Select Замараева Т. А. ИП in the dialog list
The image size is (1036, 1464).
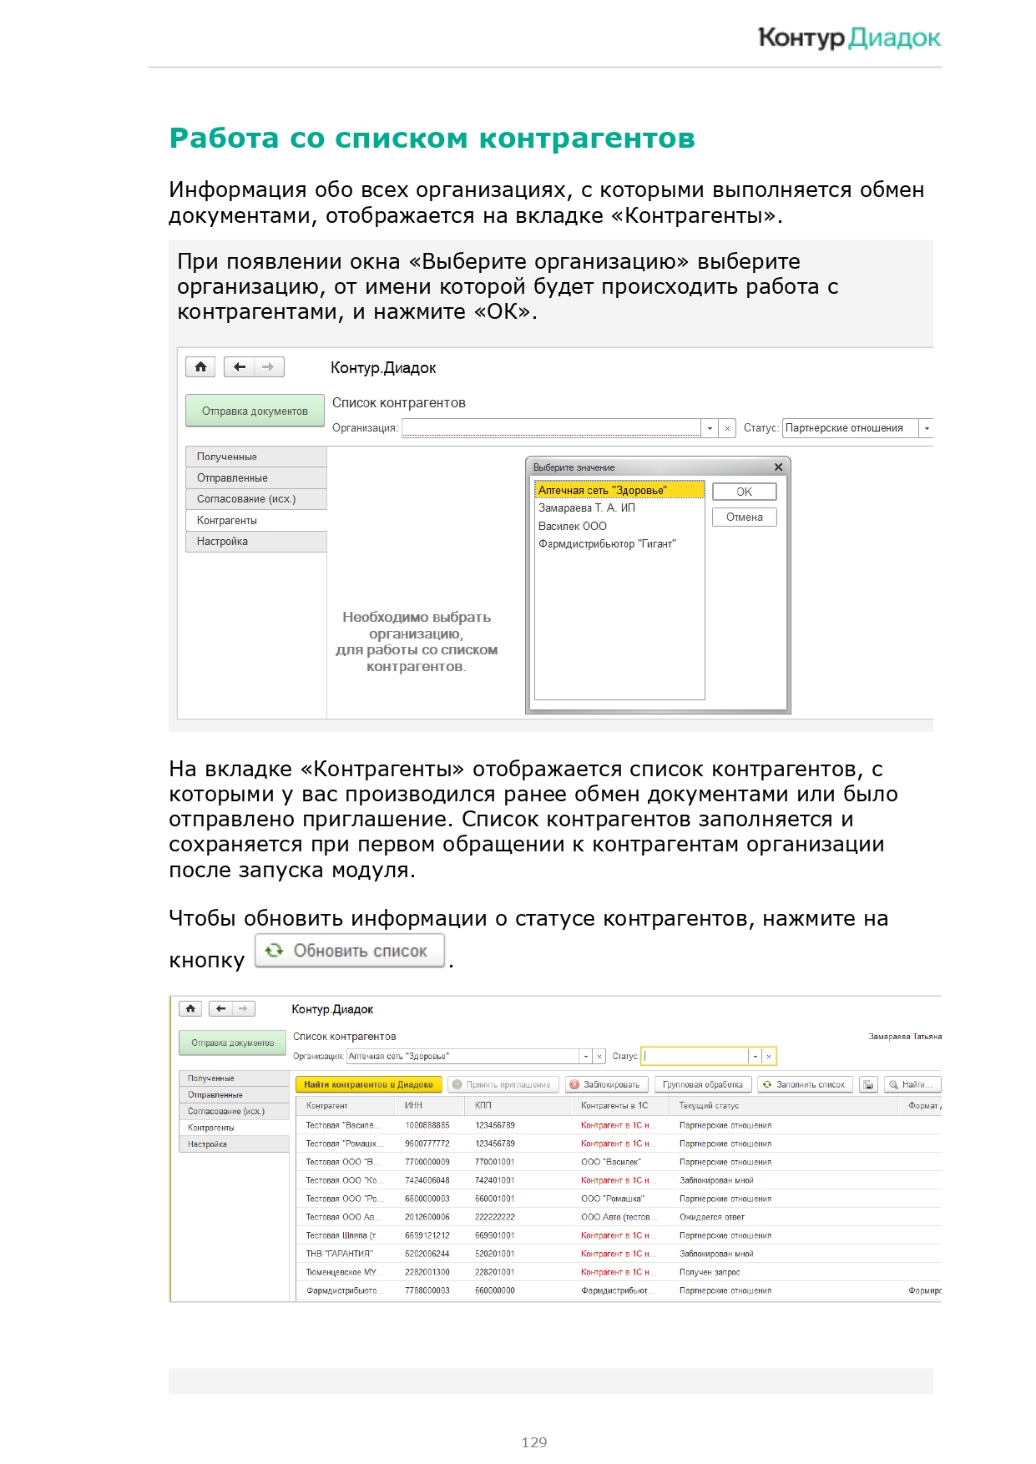pos(586,507)
